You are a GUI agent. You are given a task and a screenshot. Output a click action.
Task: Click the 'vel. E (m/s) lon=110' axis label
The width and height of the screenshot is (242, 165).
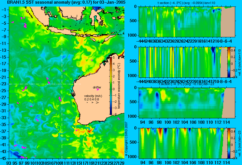(239, 63)
